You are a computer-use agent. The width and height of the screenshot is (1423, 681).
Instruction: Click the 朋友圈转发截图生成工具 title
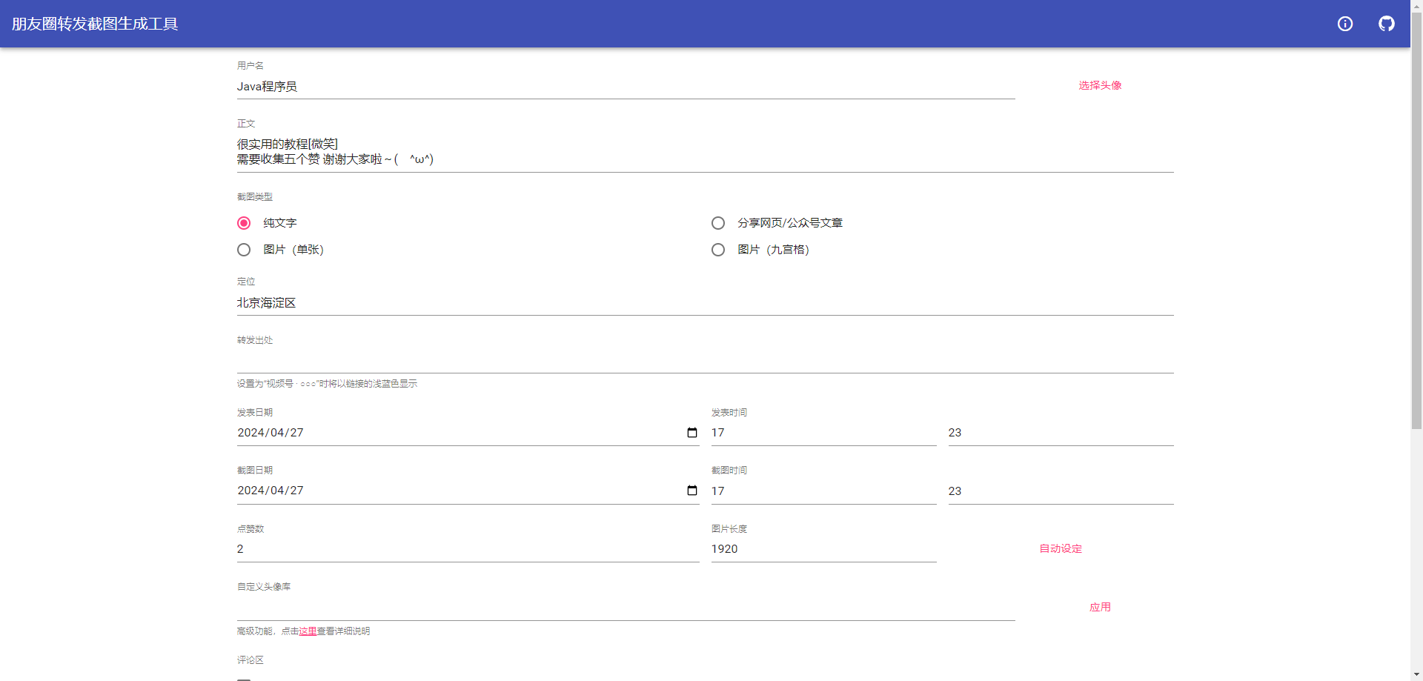(x=95, y=24)
